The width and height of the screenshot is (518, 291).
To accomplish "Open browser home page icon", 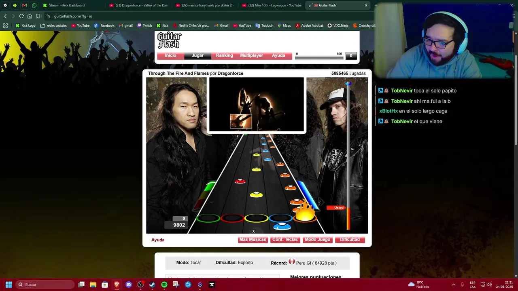I will 30,16.
